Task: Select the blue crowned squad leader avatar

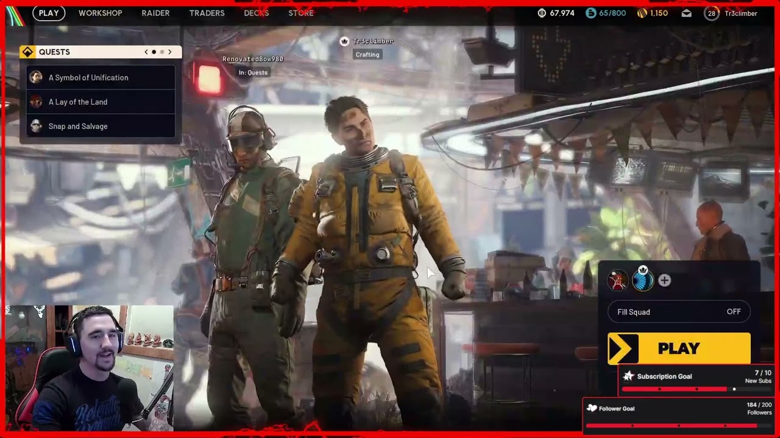Action: point(642,280)
